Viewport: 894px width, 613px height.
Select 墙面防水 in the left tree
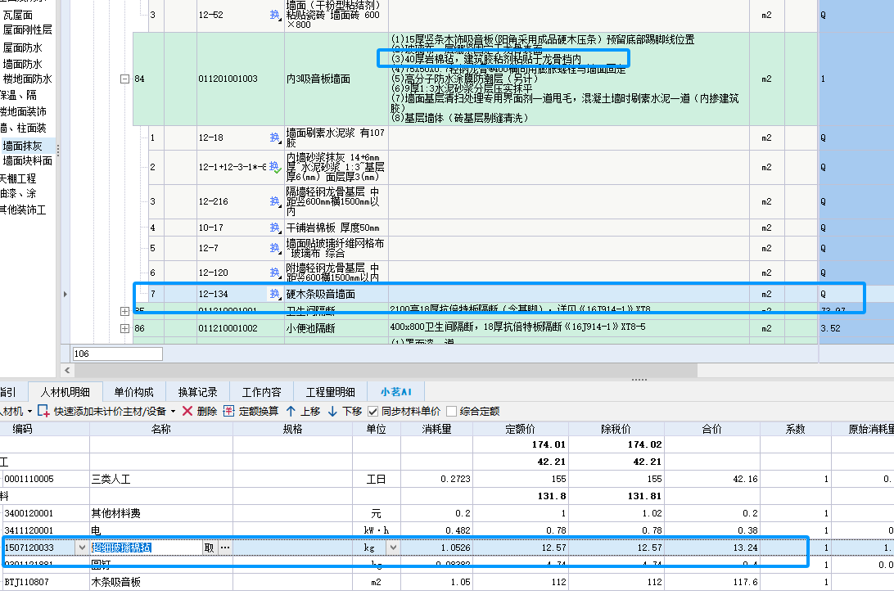pyautogui.click(x=22, y=64)
